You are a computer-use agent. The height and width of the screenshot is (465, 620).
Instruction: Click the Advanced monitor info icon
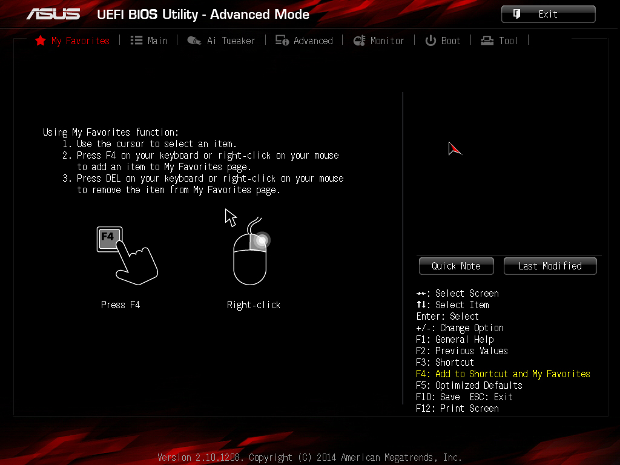click(x=282, y=41)
